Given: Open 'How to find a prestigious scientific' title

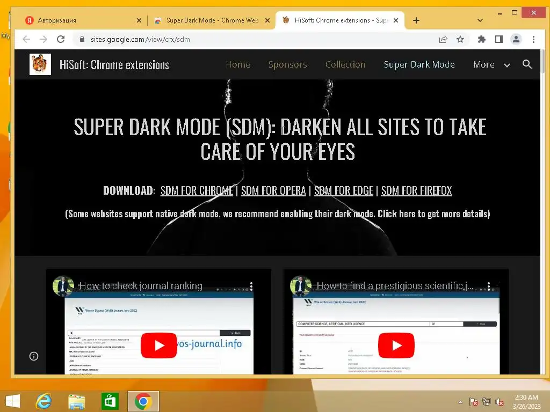Looking at the screenshot, I should click(395, 286).
